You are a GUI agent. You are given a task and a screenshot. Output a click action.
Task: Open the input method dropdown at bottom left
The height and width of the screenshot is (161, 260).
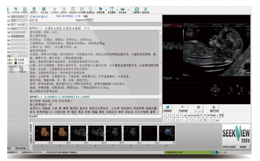coord(27,148)
